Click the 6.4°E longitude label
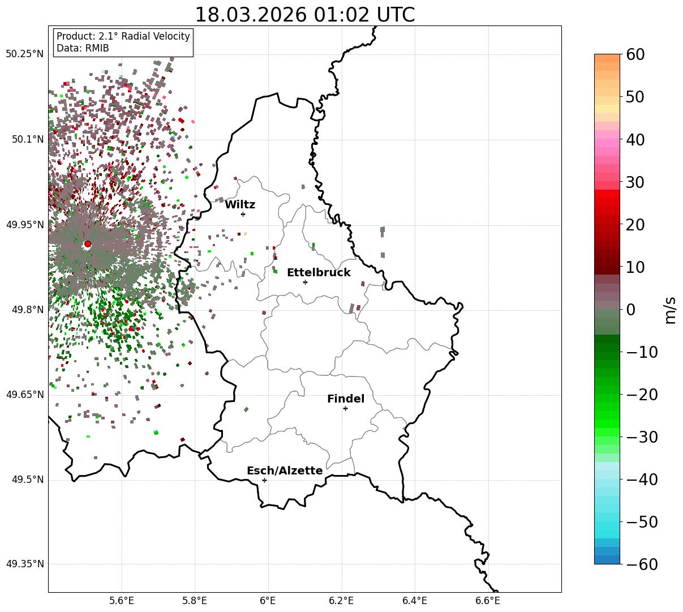 point(415,601)
